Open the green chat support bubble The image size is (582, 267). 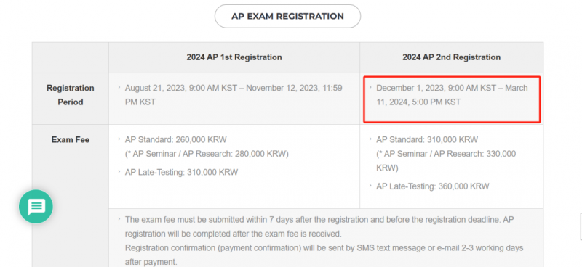36,207
